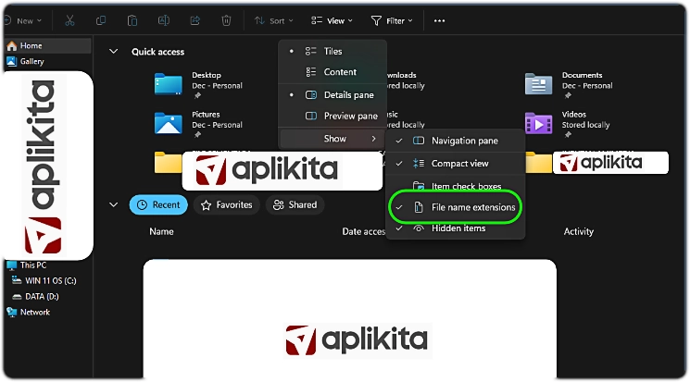Open the Sort dropdown menu
The height and width of the screenshot is (382, 690).
pos(273,20)
